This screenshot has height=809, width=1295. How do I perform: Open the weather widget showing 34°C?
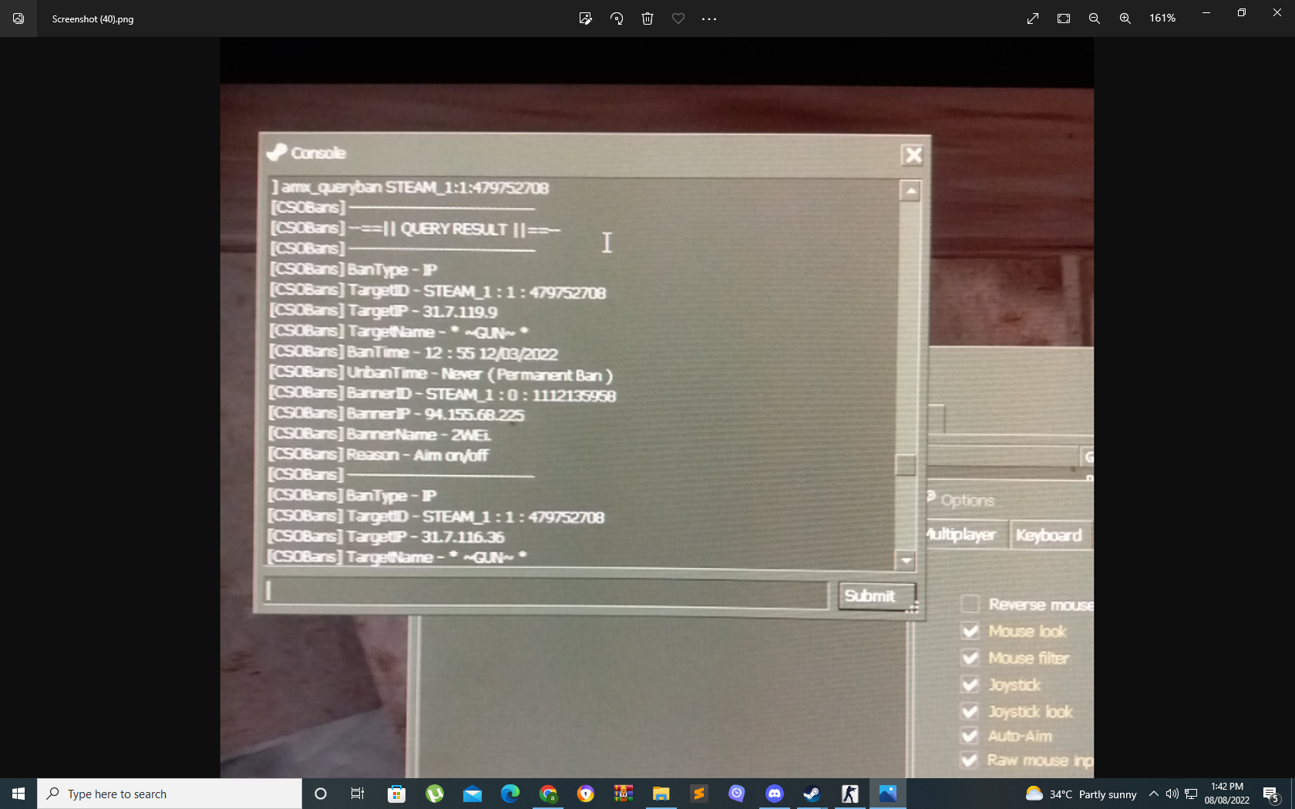(x=1081, y=794)
